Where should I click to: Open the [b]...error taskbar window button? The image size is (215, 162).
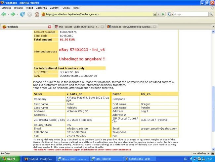(x=73, y=159)
